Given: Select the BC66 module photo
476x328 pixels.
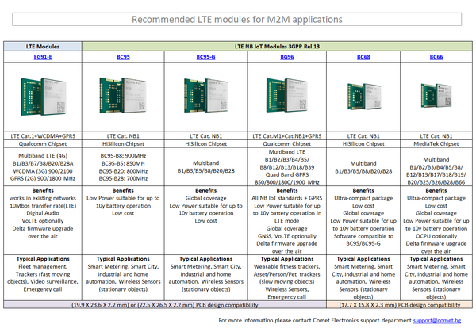Looking at the screenshot, I should pyautogui.click(x=436, y=96).
